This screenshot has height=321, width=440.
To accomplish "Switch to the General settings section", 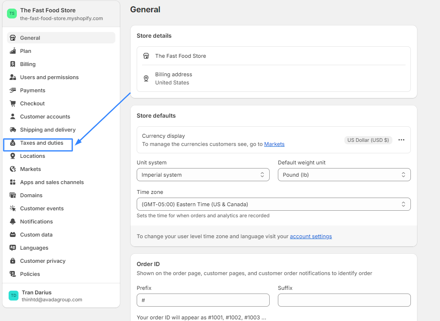I will [30, 38].
